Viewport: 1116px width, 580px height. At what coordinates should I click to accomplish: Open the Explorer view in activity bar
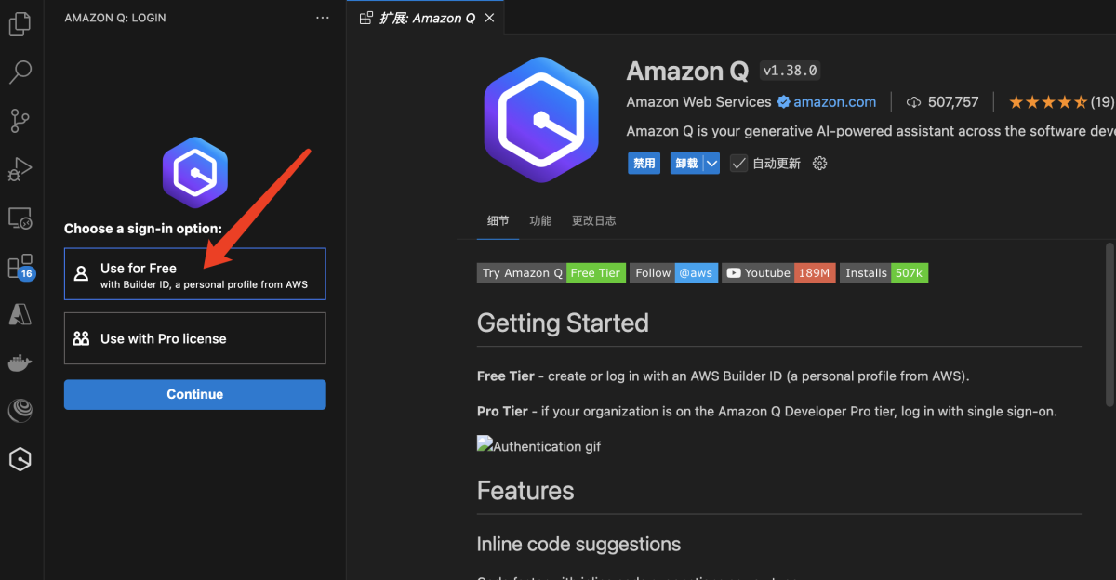(x=20, y=24)
